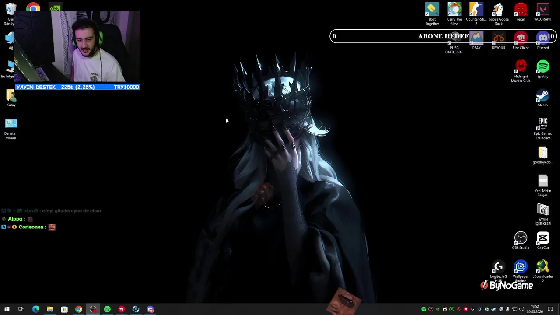Image resolution: width=560 pixels, height=315 pixels.
Task: Click the blue diamond taskbar app
Action: [x=136, y=309]
